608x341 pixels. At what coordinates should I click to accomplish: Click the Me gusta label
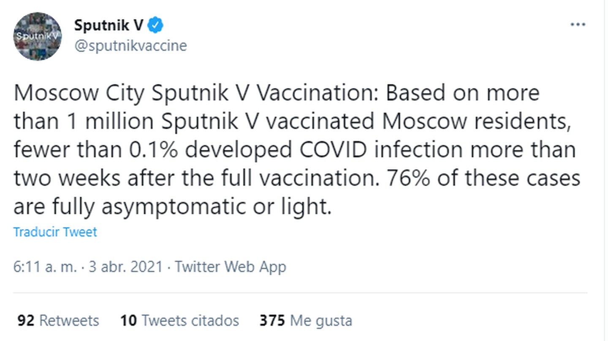point(321,320)
